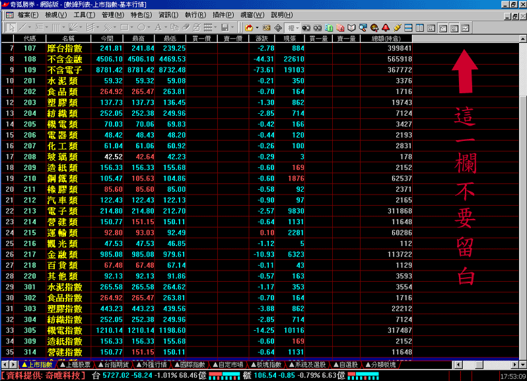Click the eraser tool icon
The width and height of the screenshot is (527, 381).
(x=186, y=27)
